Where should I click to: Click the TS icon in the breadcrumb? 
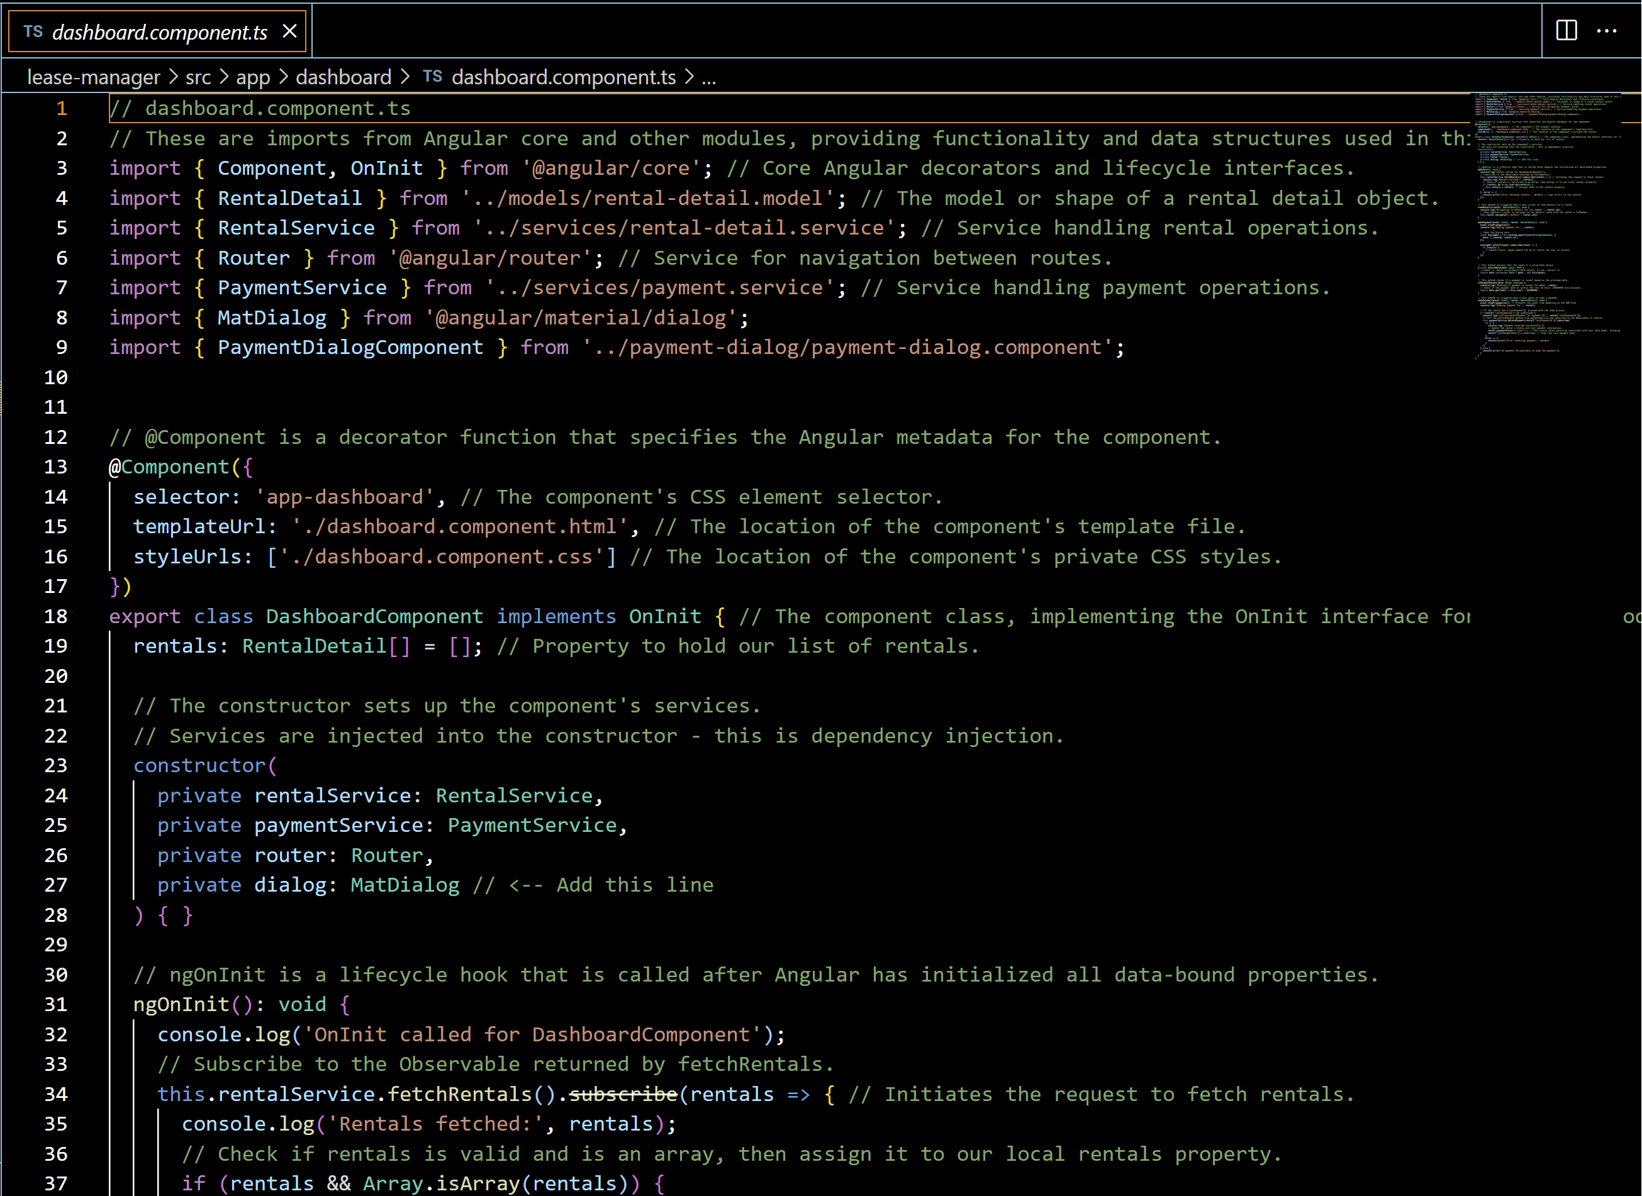[432, 76]
